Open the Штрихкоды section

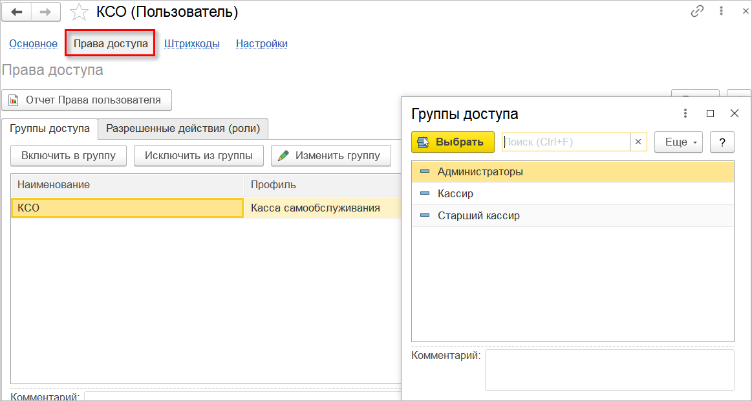click(x=192, y=44)
